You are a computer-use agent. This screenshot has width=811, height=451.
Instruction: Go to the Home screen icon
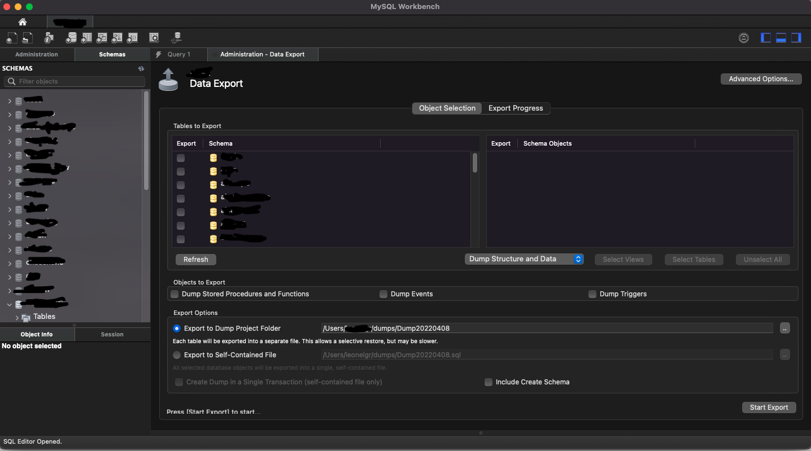click(23, 22)
